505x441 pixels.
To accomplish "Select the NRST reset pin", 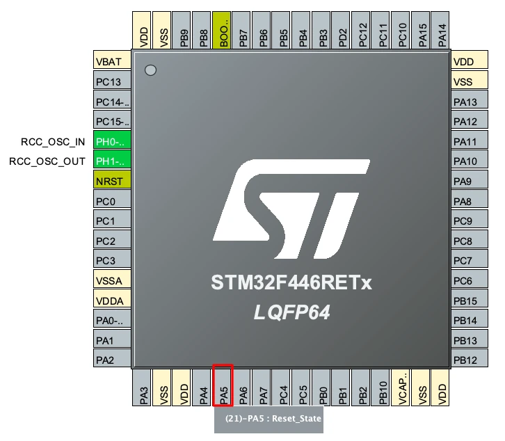I will point(112,179).
